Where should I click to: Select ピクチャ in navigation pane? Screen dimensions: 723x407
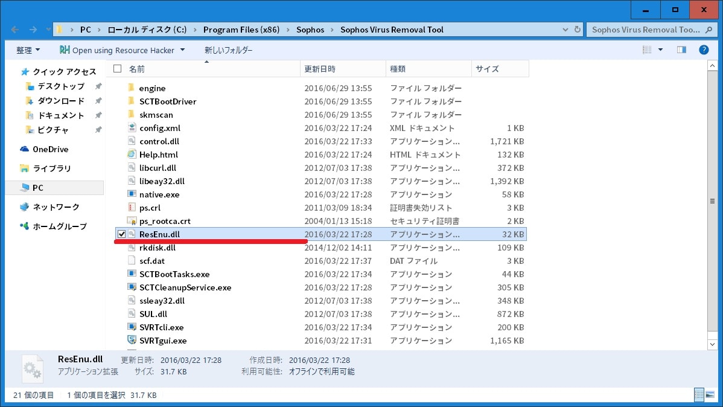click(x=48, y=130)
